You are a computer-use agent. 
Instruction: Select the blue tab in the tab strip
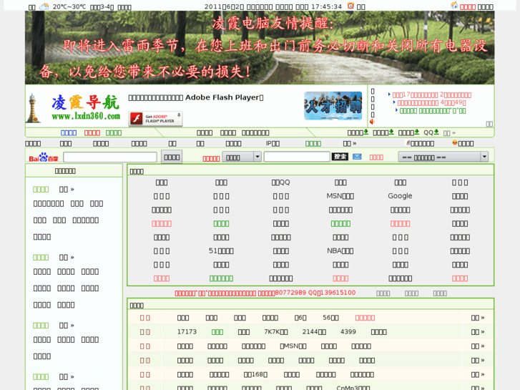[69, 133]
